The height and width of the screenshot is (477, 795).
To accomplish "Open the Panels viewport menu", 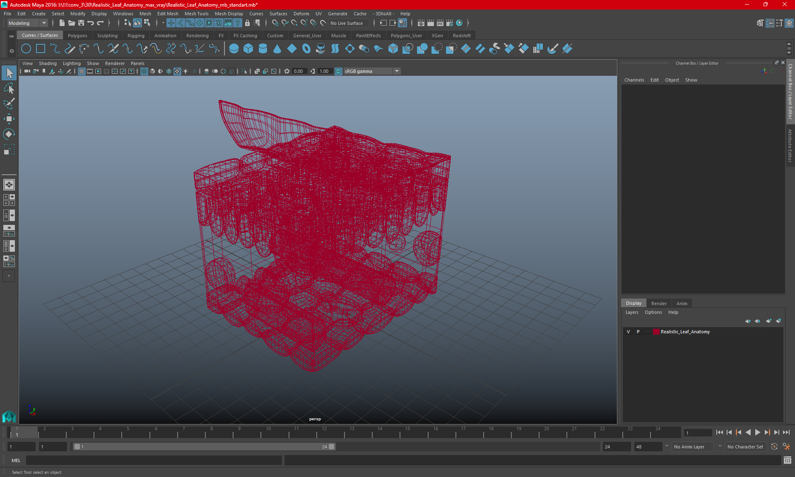I will point(137,63).
